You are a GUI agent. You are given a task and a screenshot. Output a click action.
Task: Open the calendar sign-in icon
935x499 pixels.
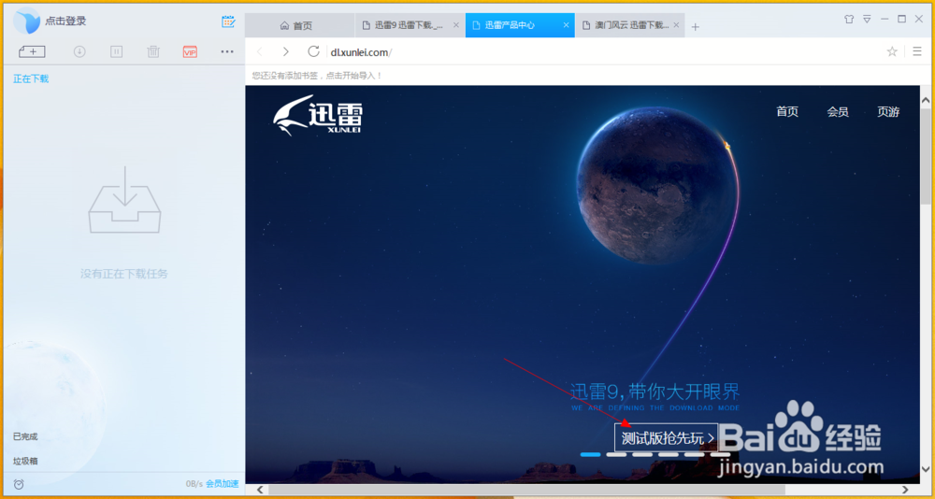click(228, 21)
